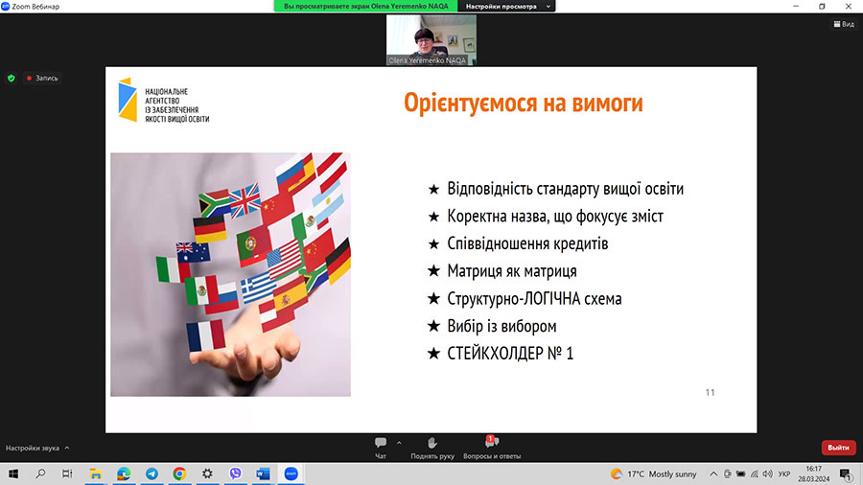This screenshot has width=863, height=485.
Task: Select Zoom icon on taskbar
Action: pos(292,473)
